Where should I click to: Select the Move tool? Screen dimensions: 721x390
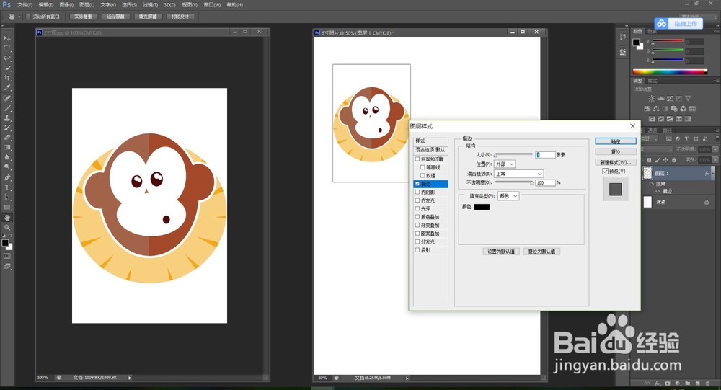pyautogui.click(x=7, y=38)
